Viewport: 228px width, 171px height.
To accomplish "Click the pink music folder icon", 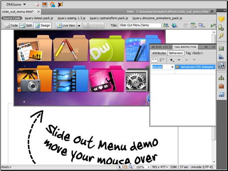I will pos(107,79).
